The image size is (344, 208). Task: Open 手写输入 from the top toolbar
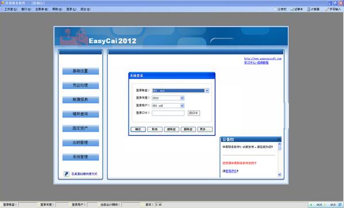pyautogui.click(x=333, y=9)
